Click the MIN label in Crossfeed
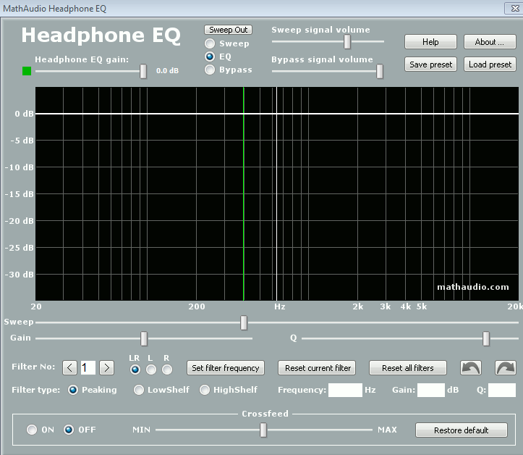Image resolution: width=523 pixels, height=455 pixels. (x=142, y=430)
